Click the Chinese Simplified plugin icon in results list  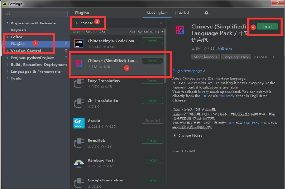pyautogui.click(x=79, y=63)
